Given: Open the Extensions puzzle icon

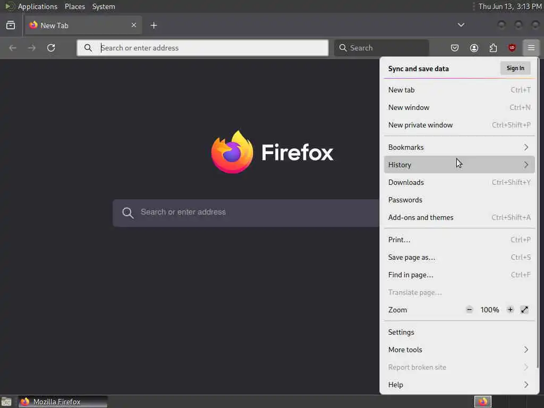Looking at the screenshot, I should 493,48.
